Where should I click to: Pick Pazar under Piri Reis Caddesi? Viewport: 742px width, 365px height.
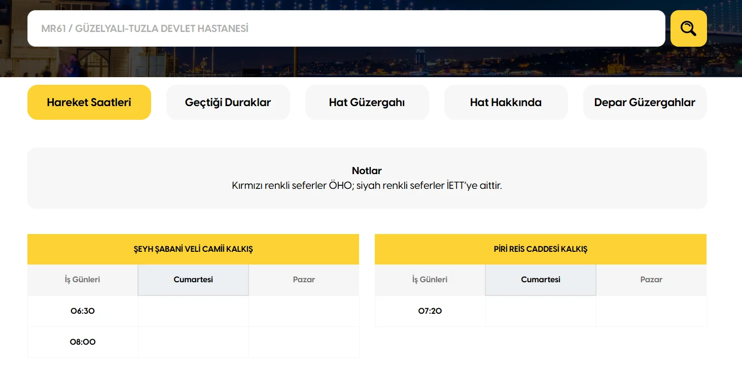[x=651, y=280]
